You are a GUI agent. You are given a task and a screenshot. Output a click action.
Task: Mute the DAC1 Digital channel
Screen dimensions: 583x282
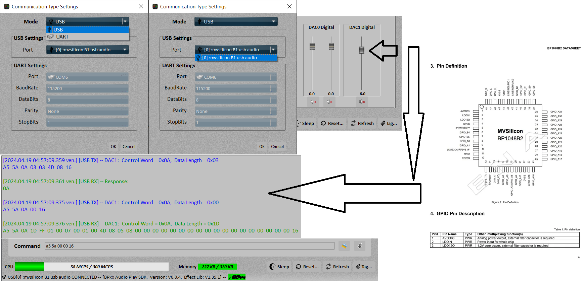click(362, 102)
